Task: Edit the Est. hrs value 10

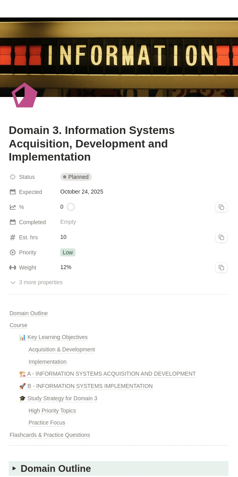Action: point(63,237)
